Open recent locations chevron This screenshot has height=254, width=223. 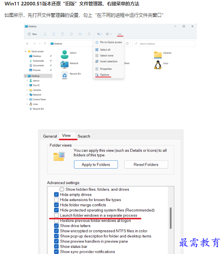click(40, 44)
